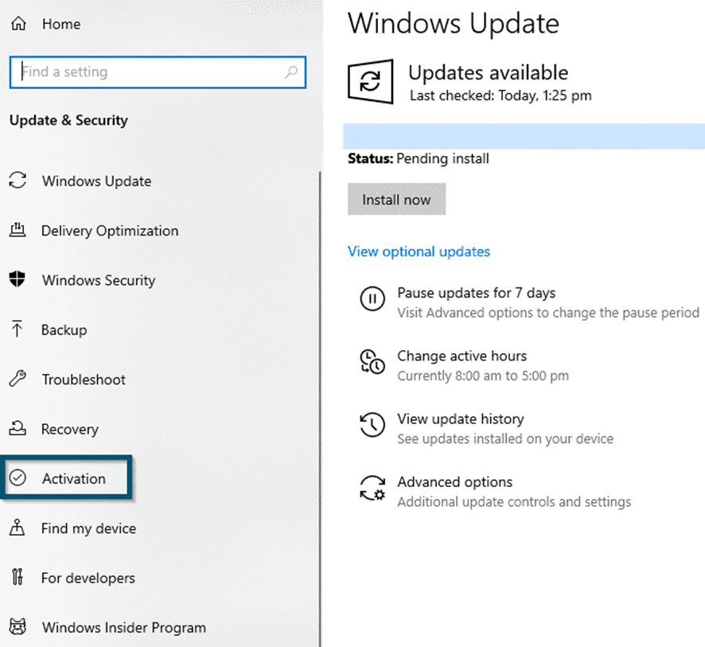Open Windows Insider Program page
705x647 pixels.
tap(124, 628)
